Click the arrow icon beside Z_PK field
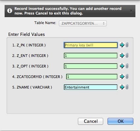Viewport: 140px width, 131px height. [122, 45]
